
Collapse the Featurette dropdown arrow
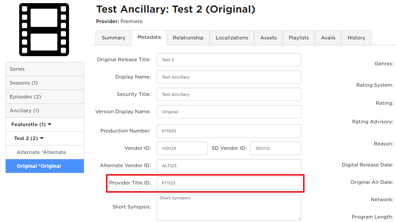click(x=49, y=125)
